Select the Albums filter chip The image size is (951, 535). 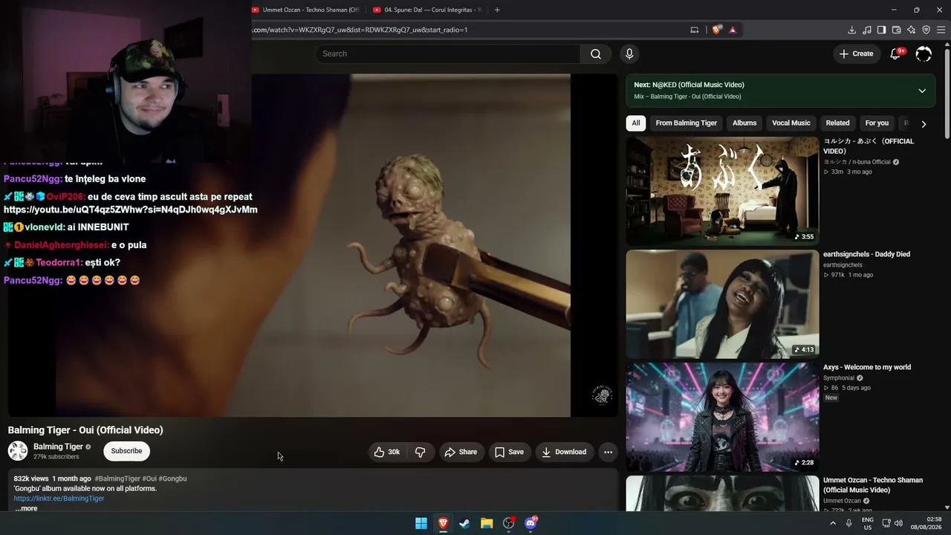pos(744,123)
